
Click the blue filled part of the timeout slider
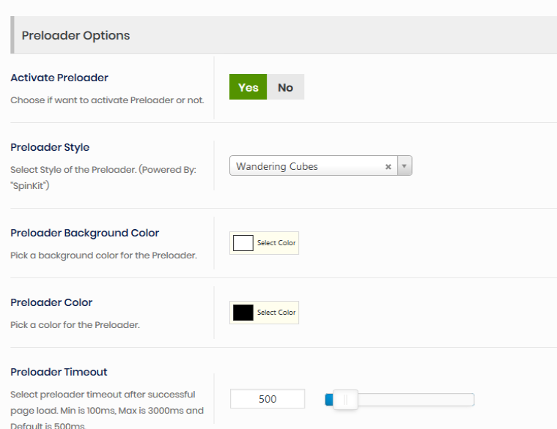tap(329, 400)
